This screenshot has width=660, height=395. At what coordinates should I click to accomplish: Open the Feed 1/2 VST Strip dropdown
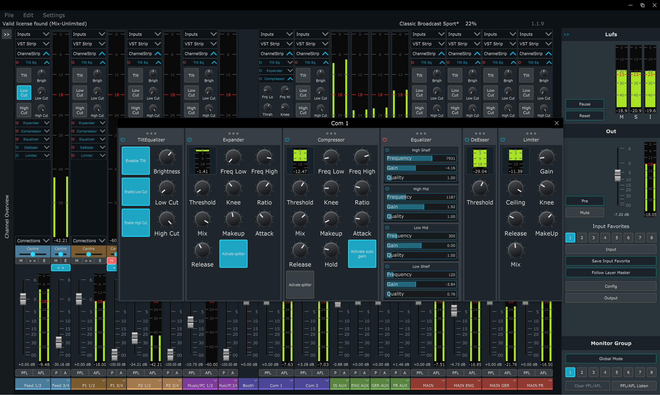pyautogui.click(x=33, y=44)
